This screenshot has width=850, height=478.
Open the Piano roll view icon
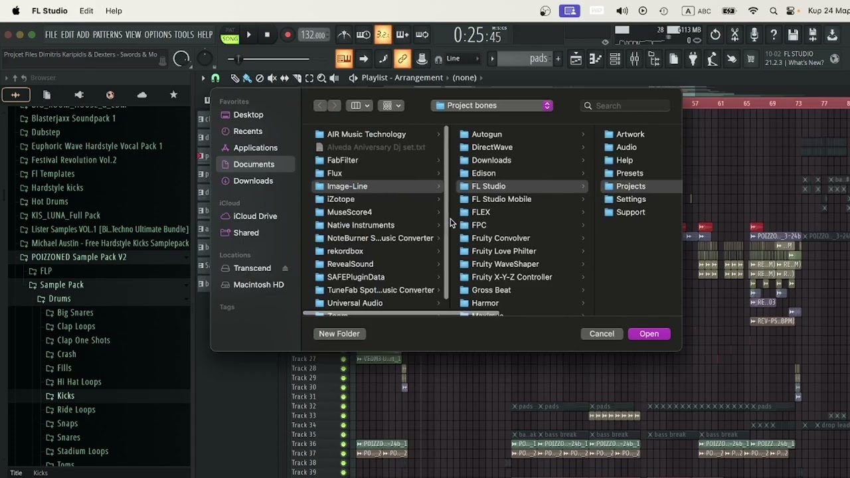[x=596, y=59]
